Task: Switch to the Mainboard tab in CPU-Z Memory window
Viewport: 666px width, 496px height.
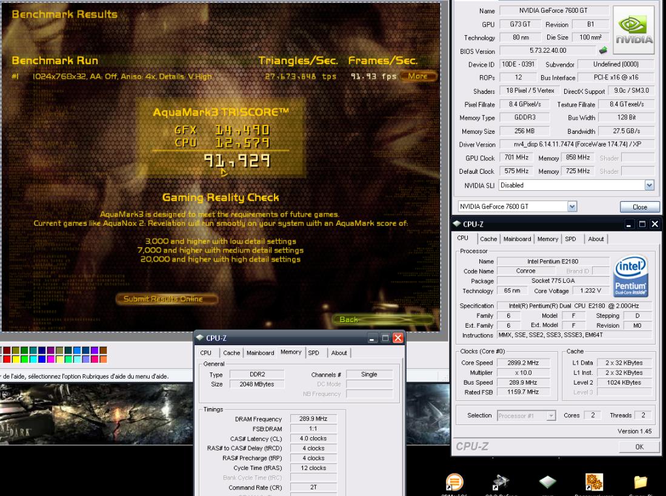Action: point(260,352)
